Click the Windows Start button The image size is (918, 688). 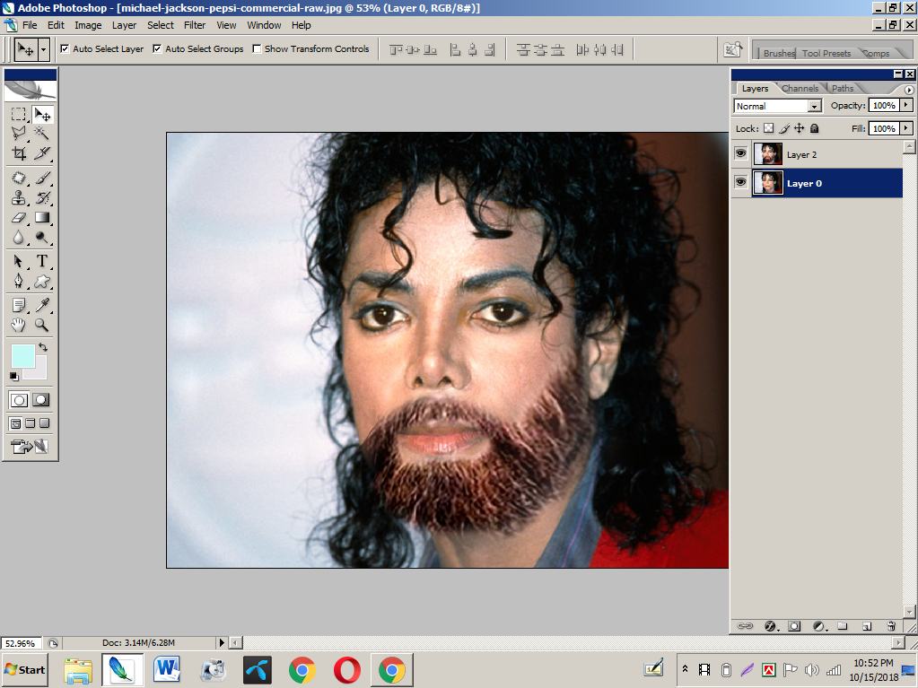coord(24,670)
